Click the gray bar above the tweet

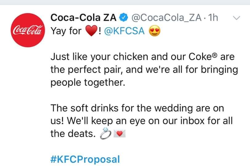click(125, 2)
